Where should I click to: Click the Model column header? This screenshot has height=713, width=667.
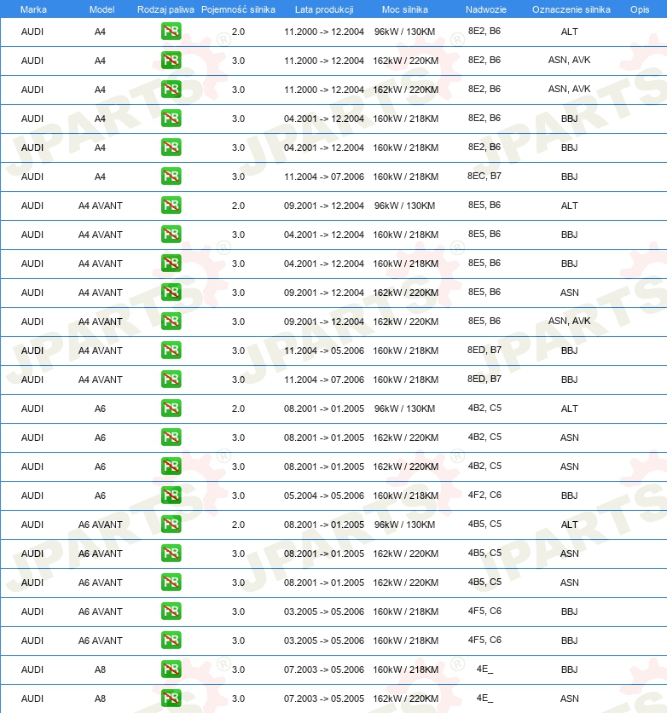tap(101, 9)
